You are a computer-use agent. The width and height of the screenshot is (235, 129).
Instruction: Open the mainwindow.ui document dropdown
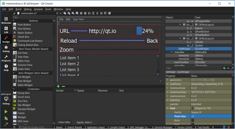57,13
